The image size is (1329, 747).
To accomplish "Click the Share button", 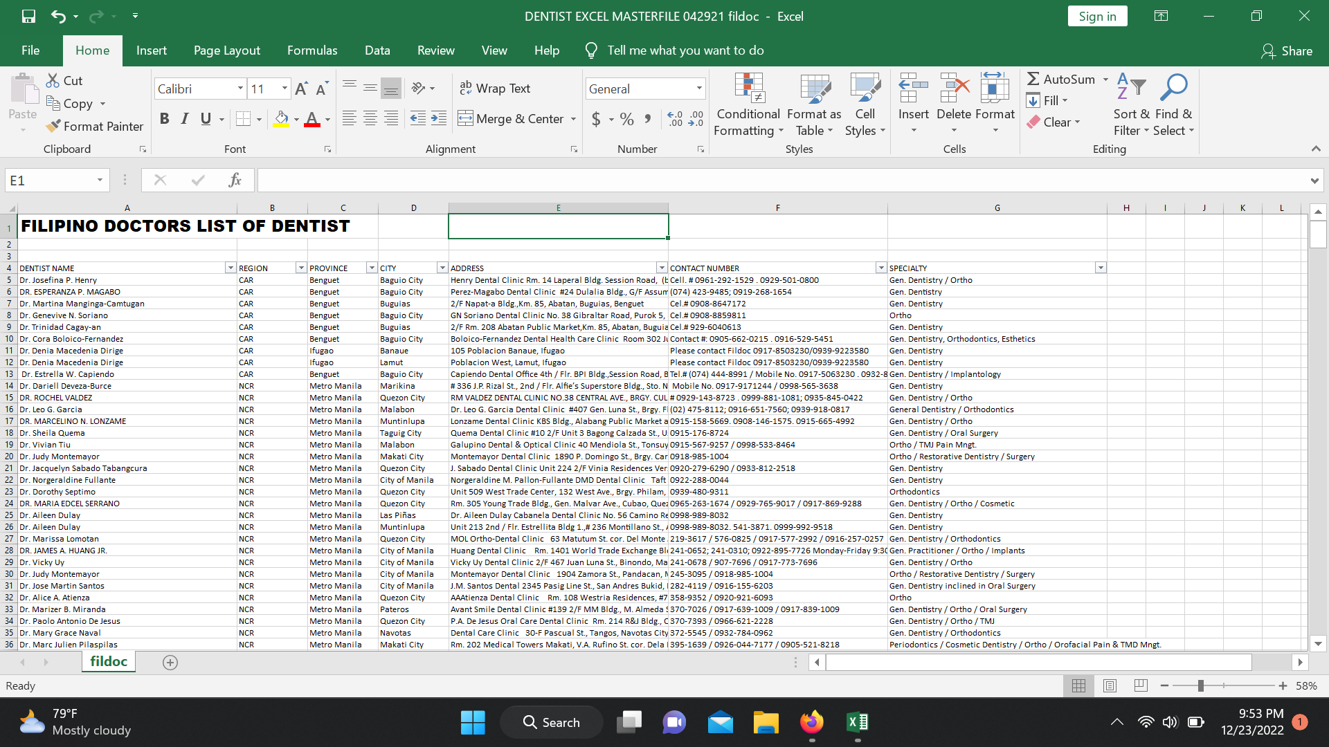I will point(1287,50).
